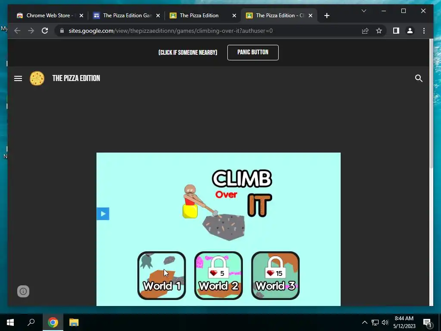The image size is (441, 331).
Task: Open File Explorer from taskbar
Action: click(x=74, y=322)
